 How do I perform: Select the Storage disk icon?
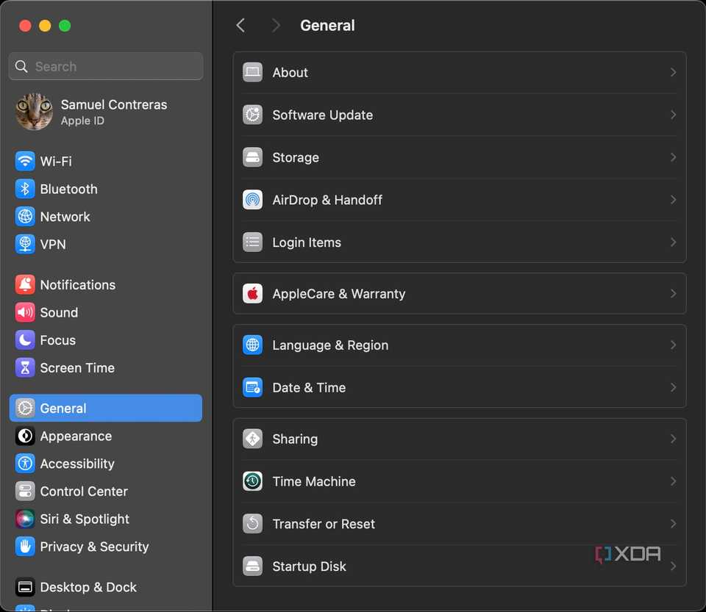click(252, 157)
